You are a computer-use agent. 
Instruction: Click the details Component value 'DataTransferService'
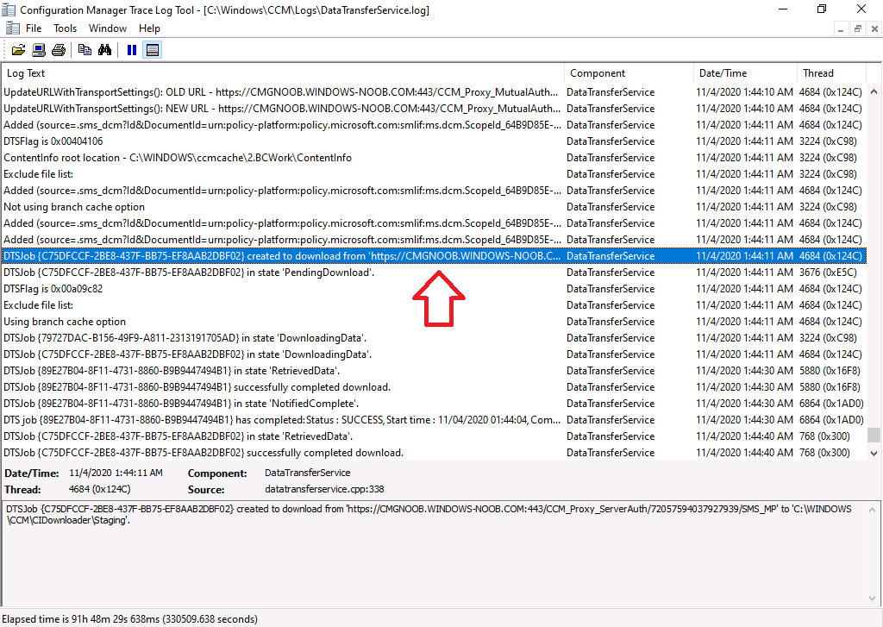click(308, 473)
